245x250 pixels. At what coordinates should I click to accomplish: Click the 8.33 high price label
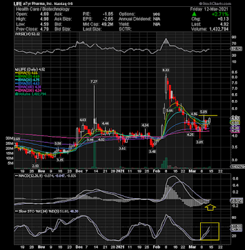[166, 71]
